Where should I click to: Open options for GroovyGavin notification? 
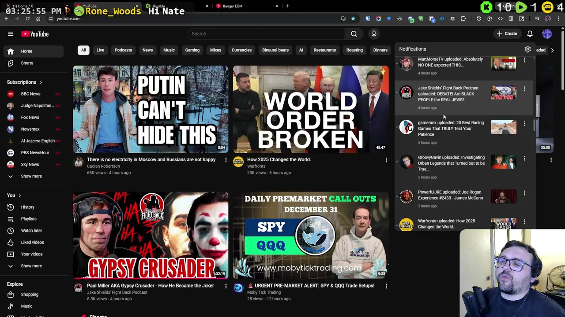(x=524, y=158)
